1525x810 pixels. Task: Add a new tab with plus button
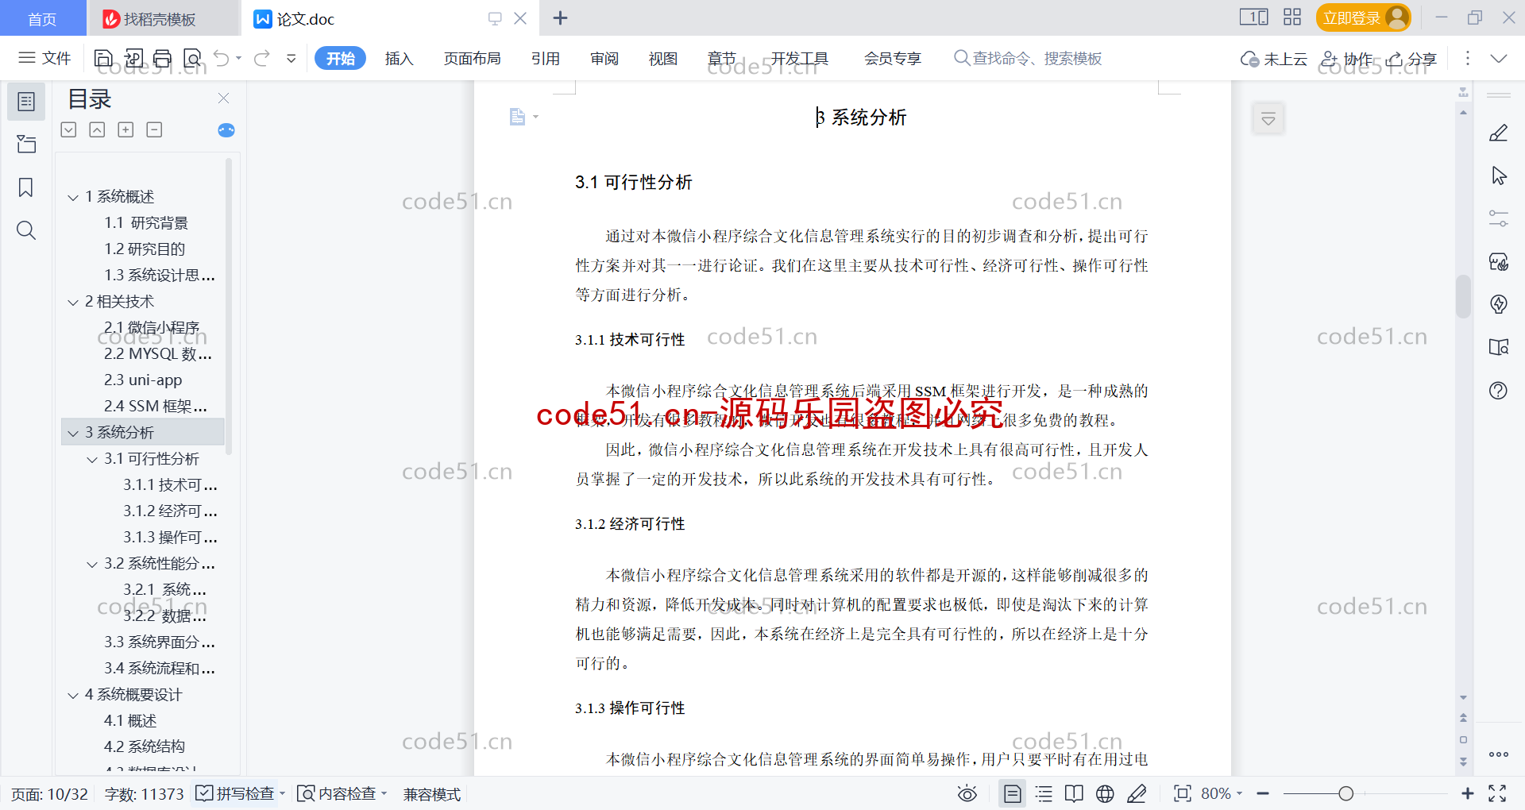coord(560,17)
